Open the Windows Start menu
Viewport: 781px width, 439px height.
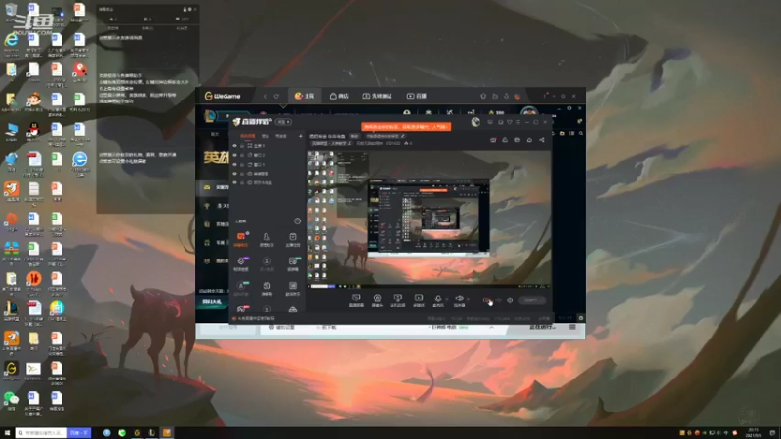click(7, 433)
